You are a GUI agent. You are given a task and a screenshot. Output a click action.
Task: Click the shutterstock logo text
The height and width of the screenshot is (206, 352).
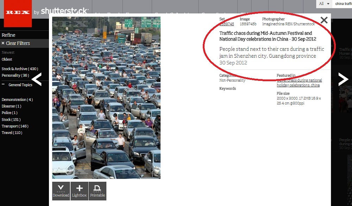[65, 11]
